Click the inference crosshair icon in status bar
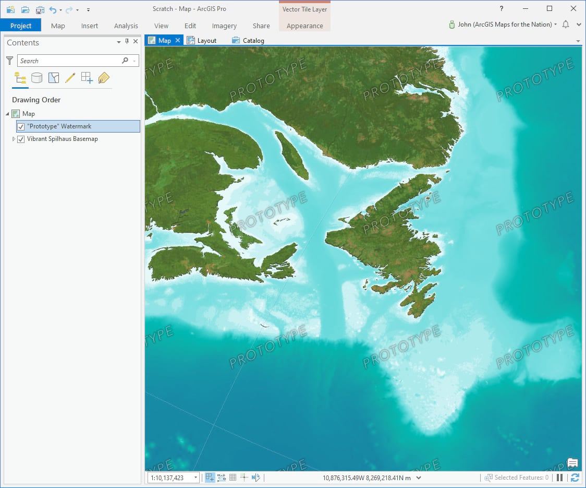This screenshot has height=488, width=586. pos(244,477)
